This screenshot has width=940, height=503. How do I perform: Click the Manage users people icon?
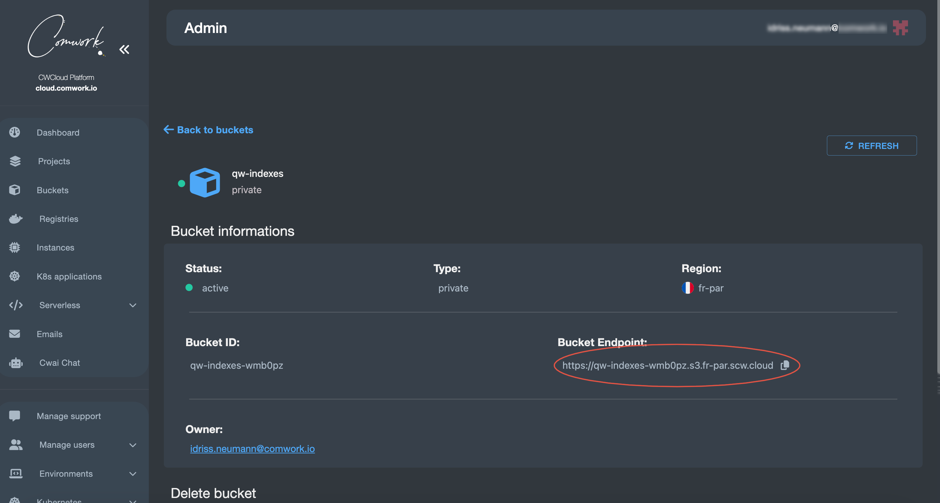click(16, 445)
